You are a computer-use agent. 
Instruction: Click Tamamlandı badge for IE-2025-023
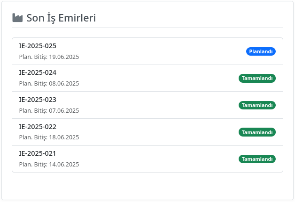pyautogui.click(x=257, y=105)
